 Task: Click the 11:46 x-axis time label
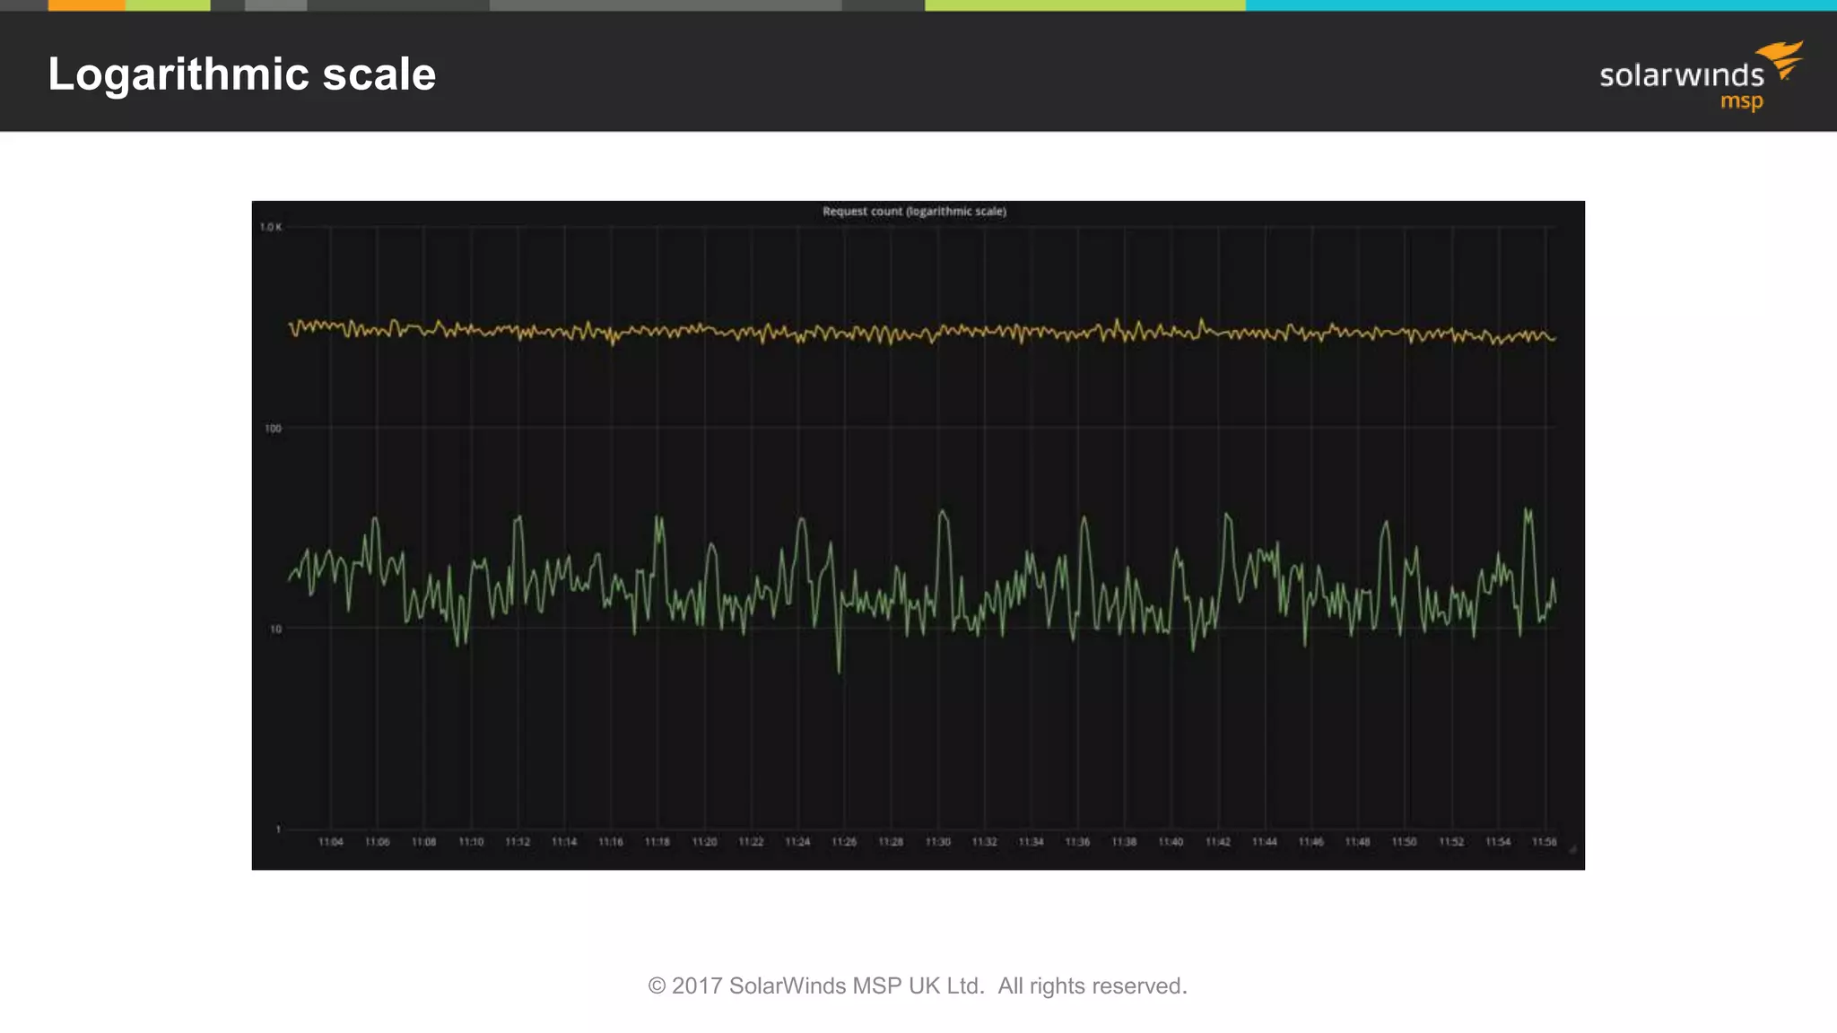tap(1310, 842)
